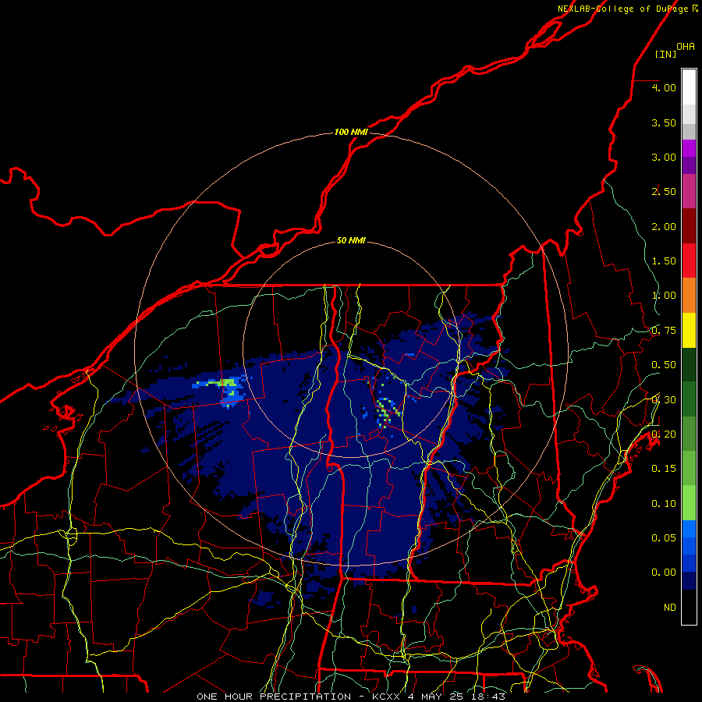
Task: Click the 0.00 legend value
Action: (x=664, y=573)
